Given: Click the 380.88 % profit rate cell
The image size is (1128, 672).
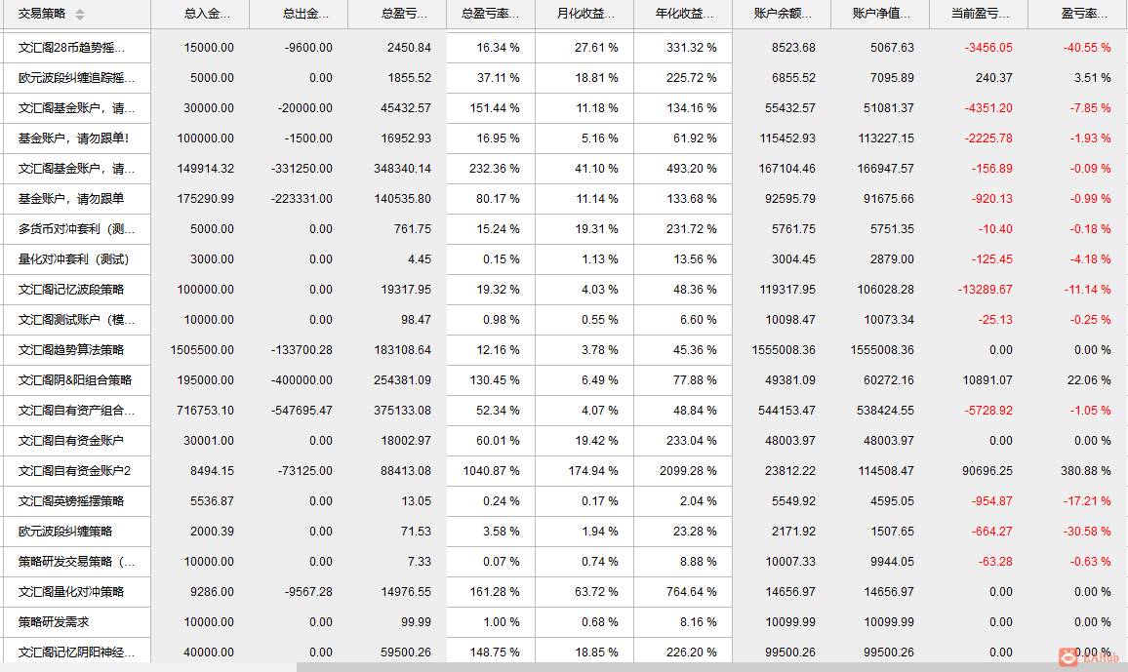Looking at the screenshot, I should tap(1085, 471).
